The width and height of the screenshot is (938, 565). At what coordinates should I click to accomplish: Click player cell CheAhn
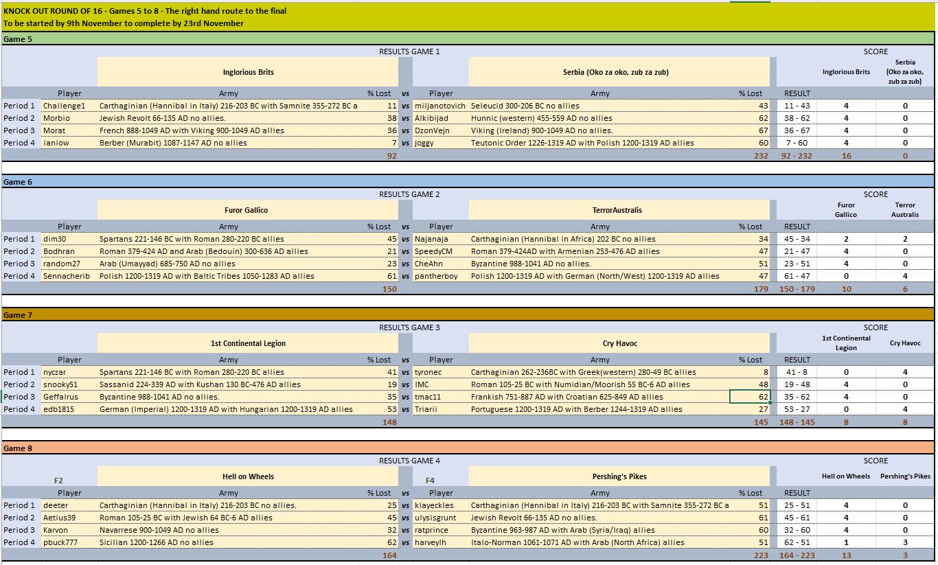pyautogui.click(x=441, y=264)
